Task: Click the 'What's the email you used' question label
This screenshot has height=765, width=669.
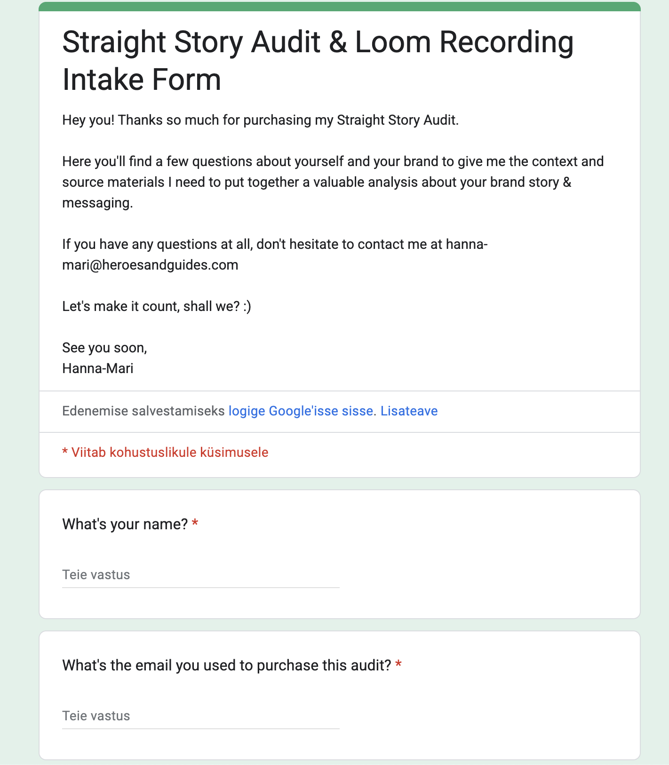Action: [226, 665]
